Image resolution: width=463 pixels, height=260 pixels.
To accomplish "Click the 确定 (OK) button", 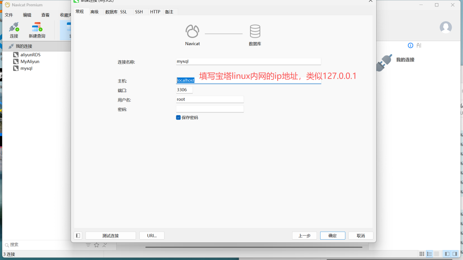I will tap(332, 236).
